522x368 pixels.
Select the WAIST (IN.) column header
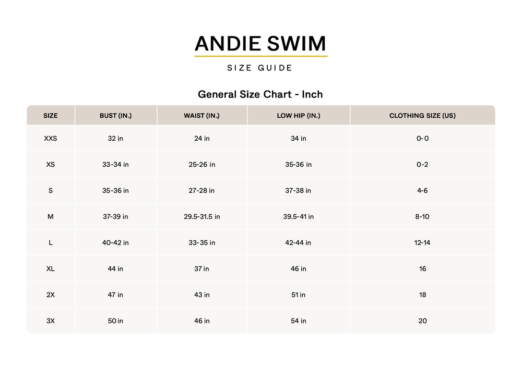click(201, 115)
